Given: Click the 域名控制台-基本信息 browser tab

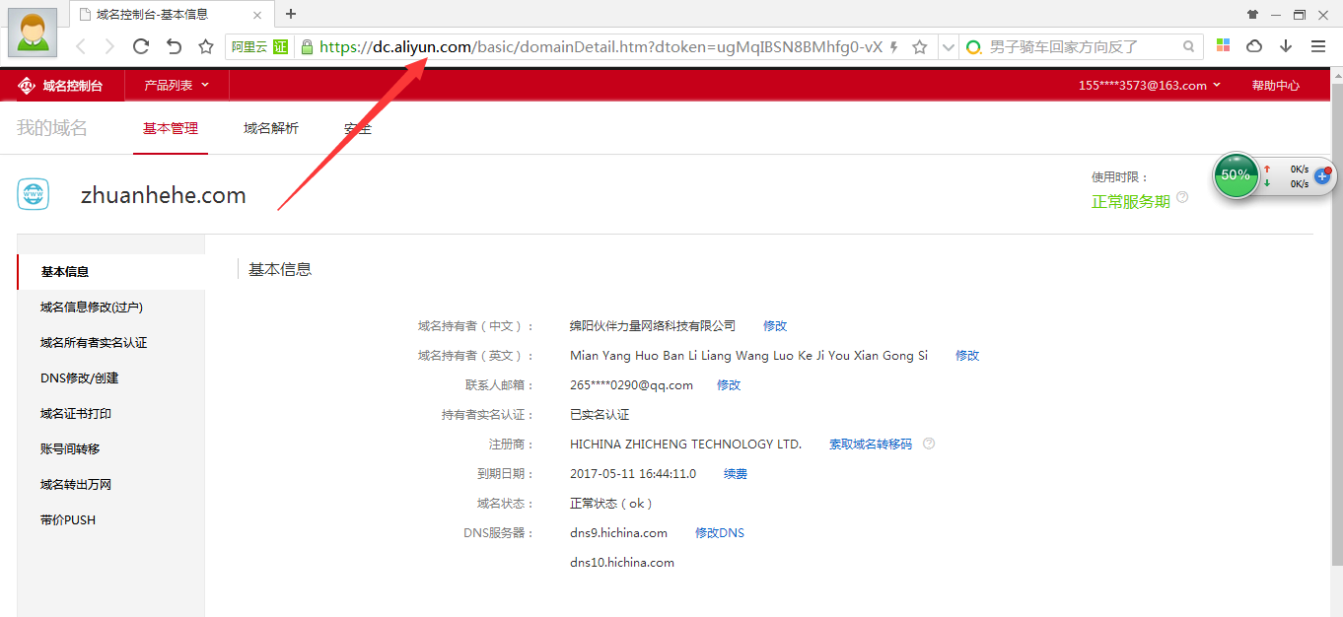Looking at the screenshot, I should 174,14.
